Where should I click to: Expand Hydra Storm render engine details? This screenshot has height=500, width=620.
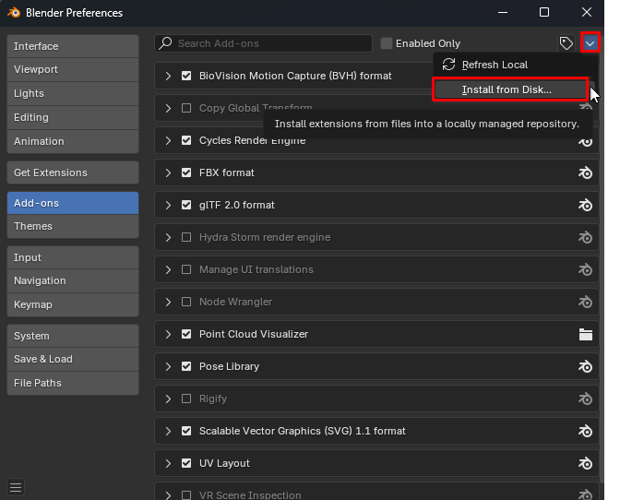tap(168, 237)
